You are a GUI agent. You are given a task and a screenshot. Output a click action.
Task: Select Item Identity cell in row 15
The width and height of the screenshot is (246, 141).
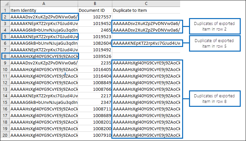[44, 103]
